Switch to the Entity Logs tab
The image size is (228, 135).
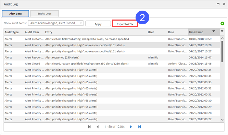click(x=45, y=14)
